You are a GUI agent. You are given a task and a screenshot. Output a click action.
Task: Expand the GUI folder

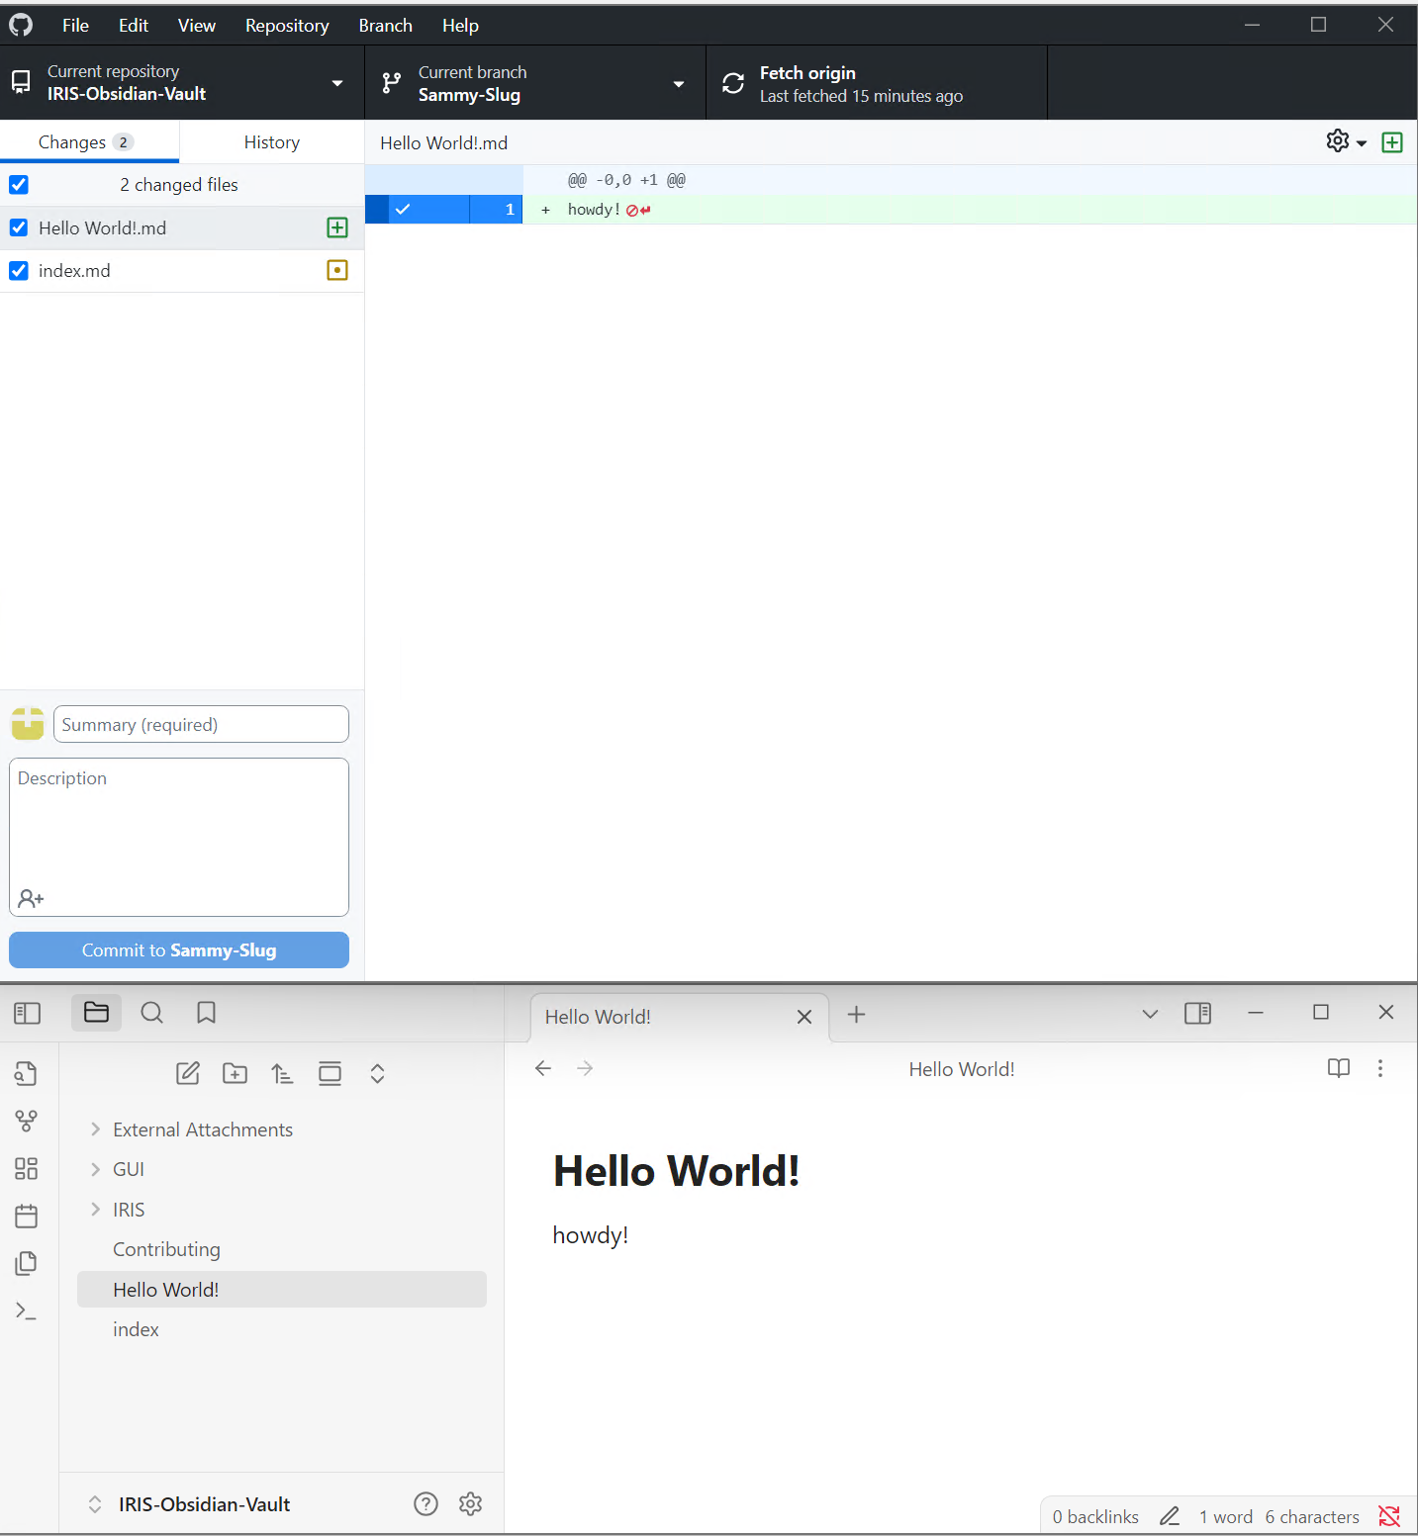click(x=282, y=1169)
